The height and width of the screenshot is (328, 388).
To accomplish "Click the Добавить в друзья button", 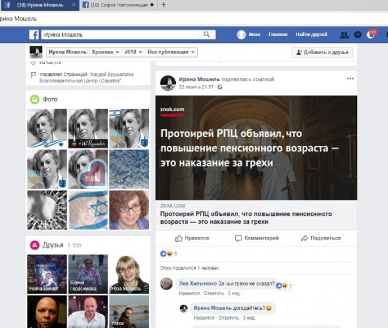I will point(322,53).
